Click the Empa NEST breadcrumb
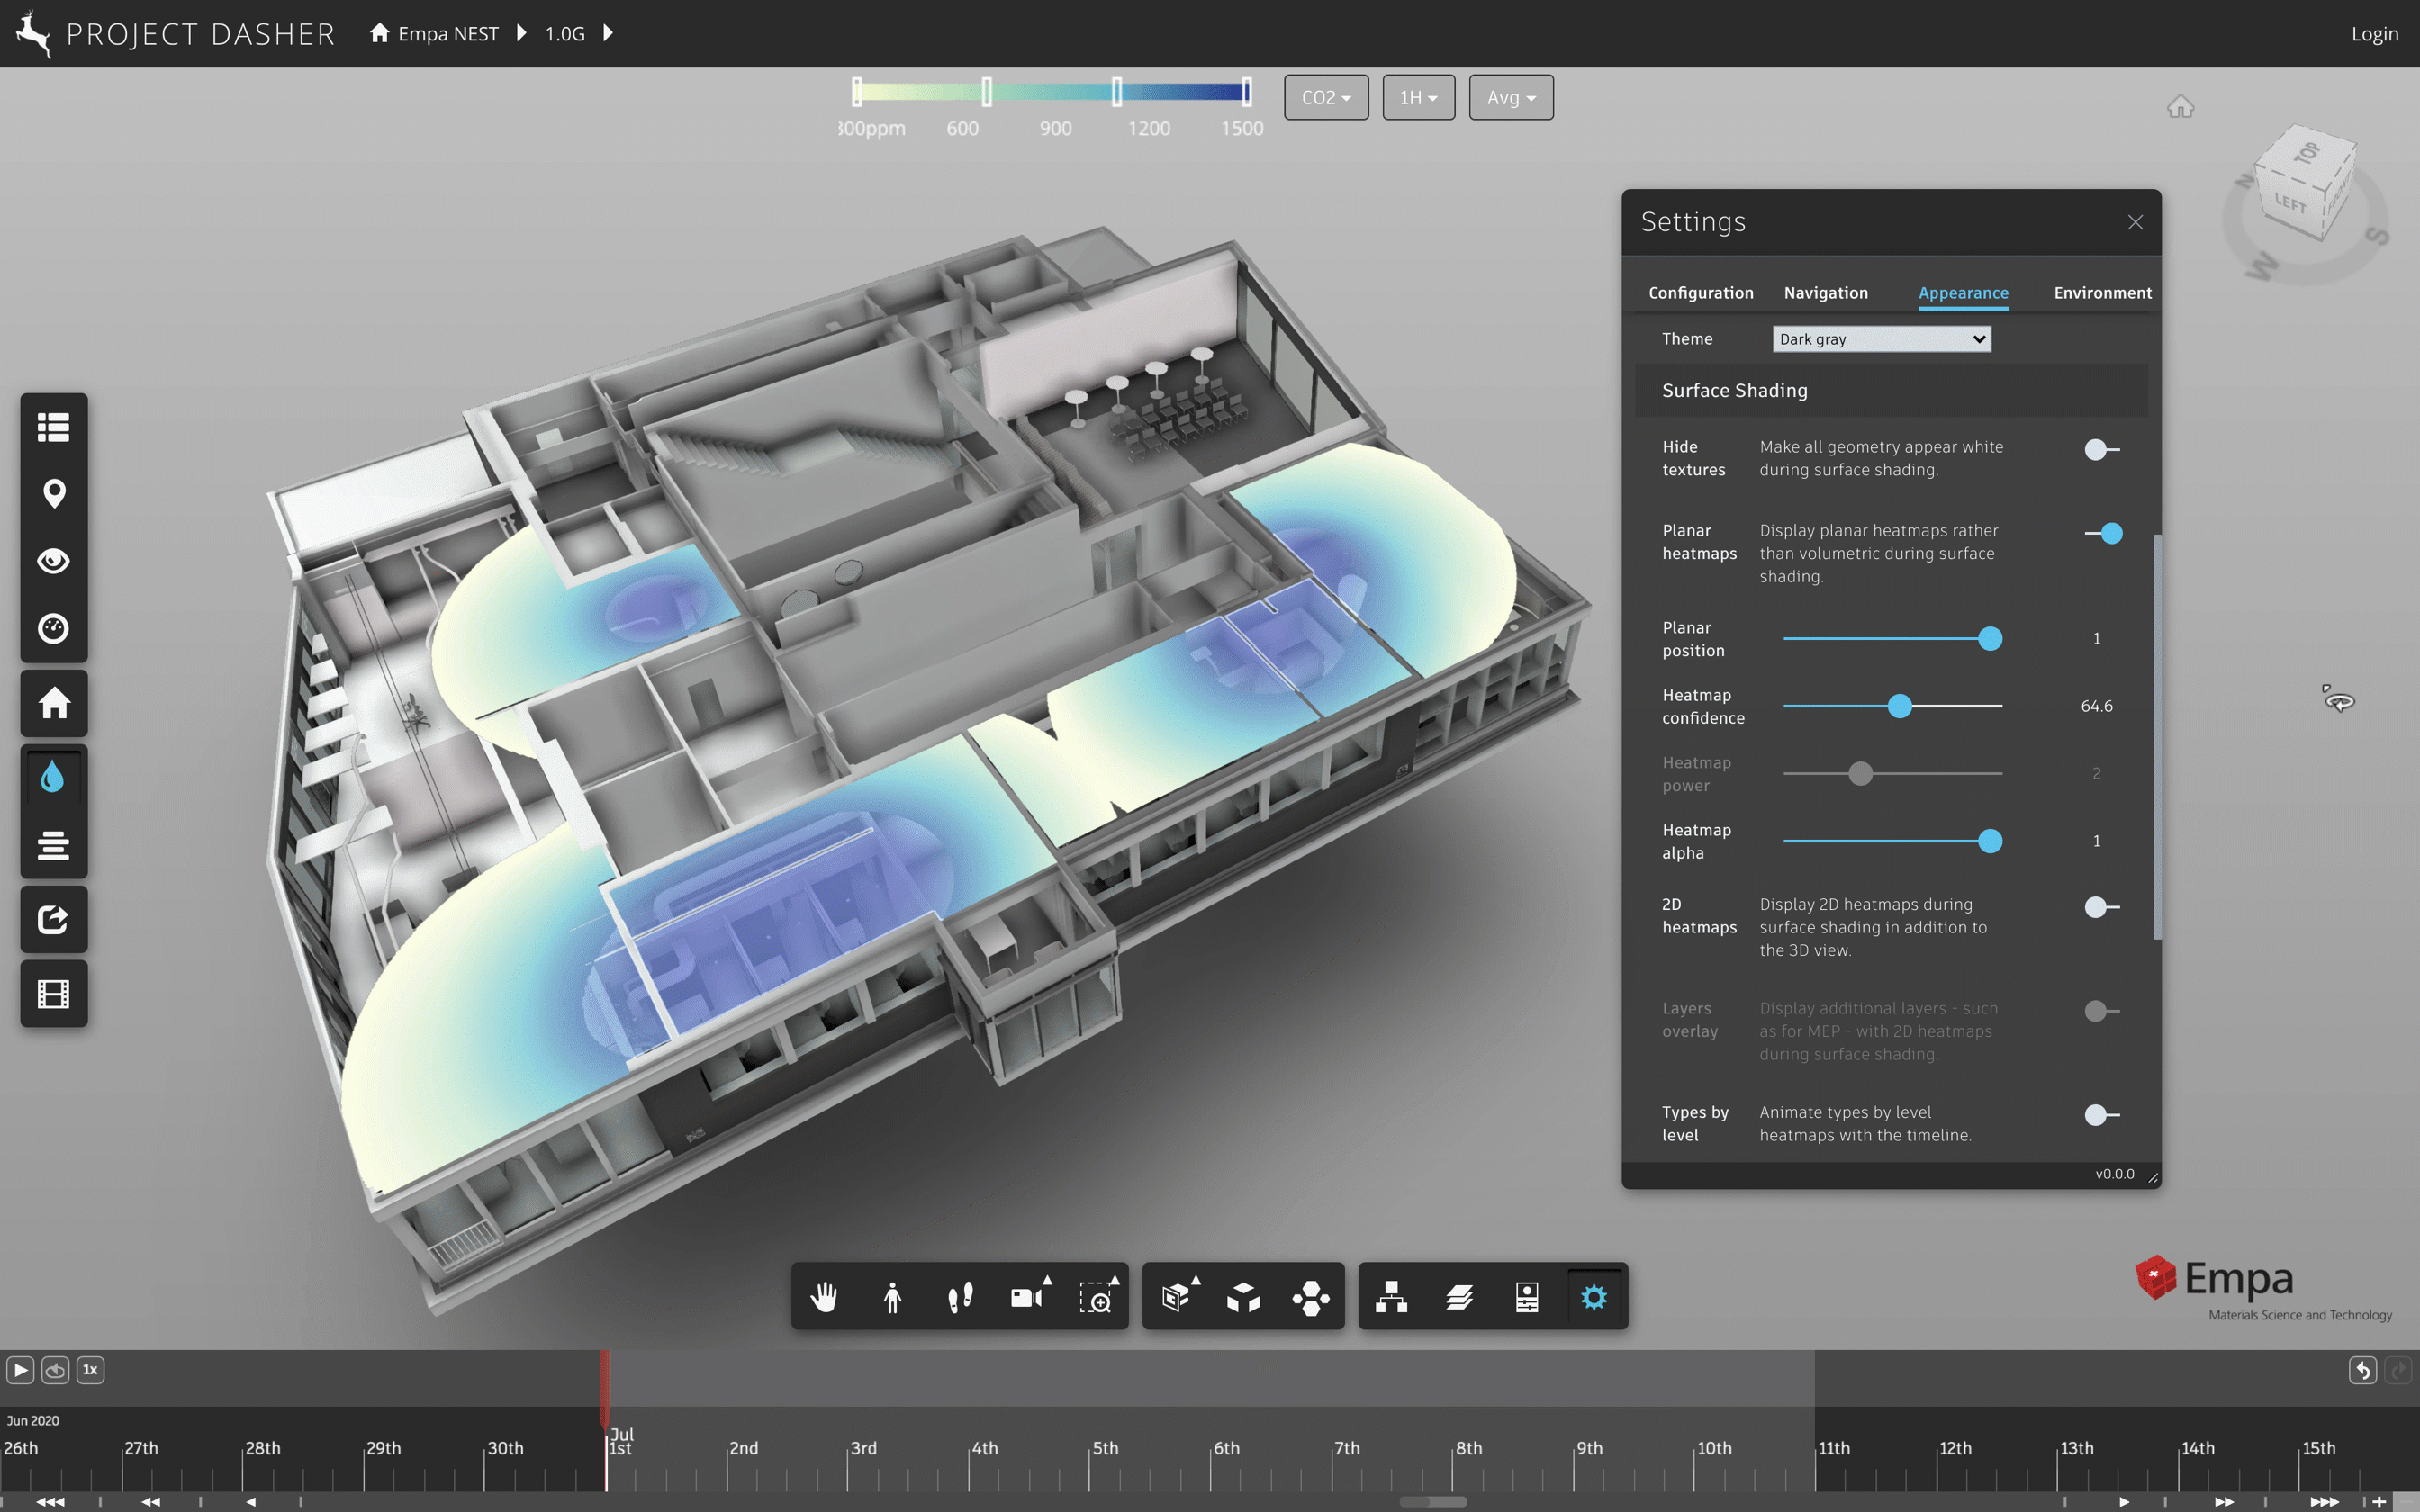Screen dimensions: 2420x1512 point(447,34)
